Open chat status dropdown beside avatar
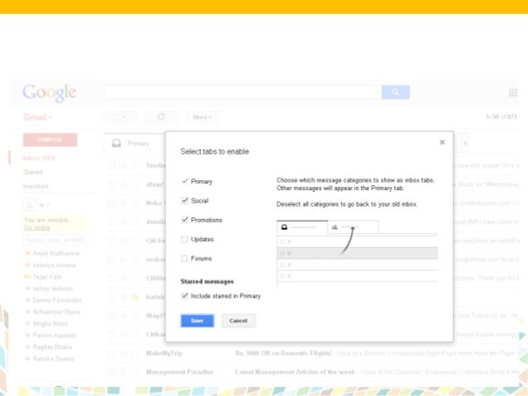This screenshot has height=396, width=528. click(45, 204)
